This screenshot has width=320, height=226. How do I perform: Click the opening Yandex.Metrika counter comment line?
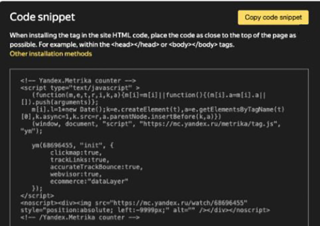78,80
